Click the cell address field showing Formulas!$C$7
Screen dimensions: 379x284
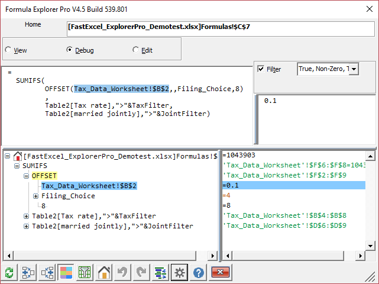pos(221,29)
